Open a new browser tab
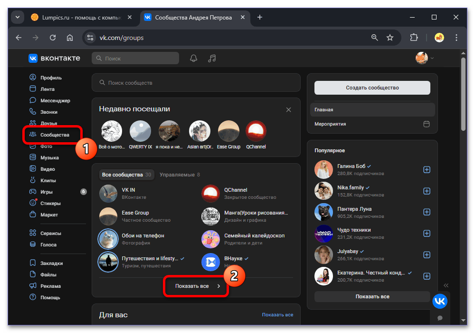This screenshot has width=475, height=333. point(260,17)
